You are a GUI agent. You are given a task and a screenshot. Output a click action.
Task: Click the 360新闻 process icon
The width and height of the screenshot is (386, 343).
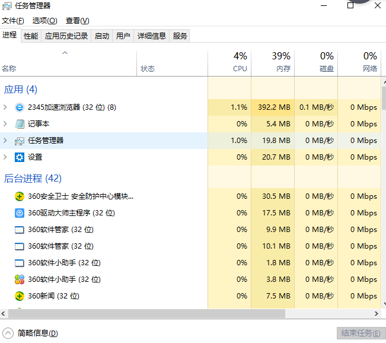coord(20,296)
